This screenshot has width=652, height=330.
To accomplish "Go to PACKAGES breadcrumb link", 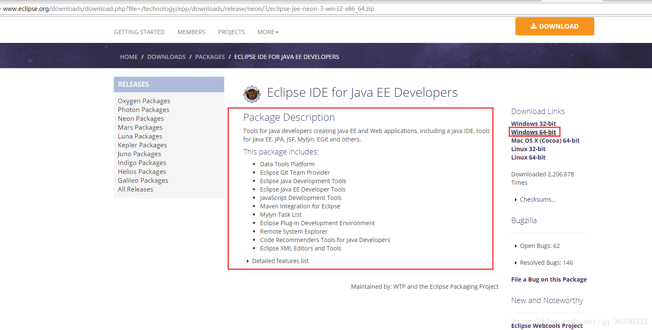I will [x=210, y=57].
